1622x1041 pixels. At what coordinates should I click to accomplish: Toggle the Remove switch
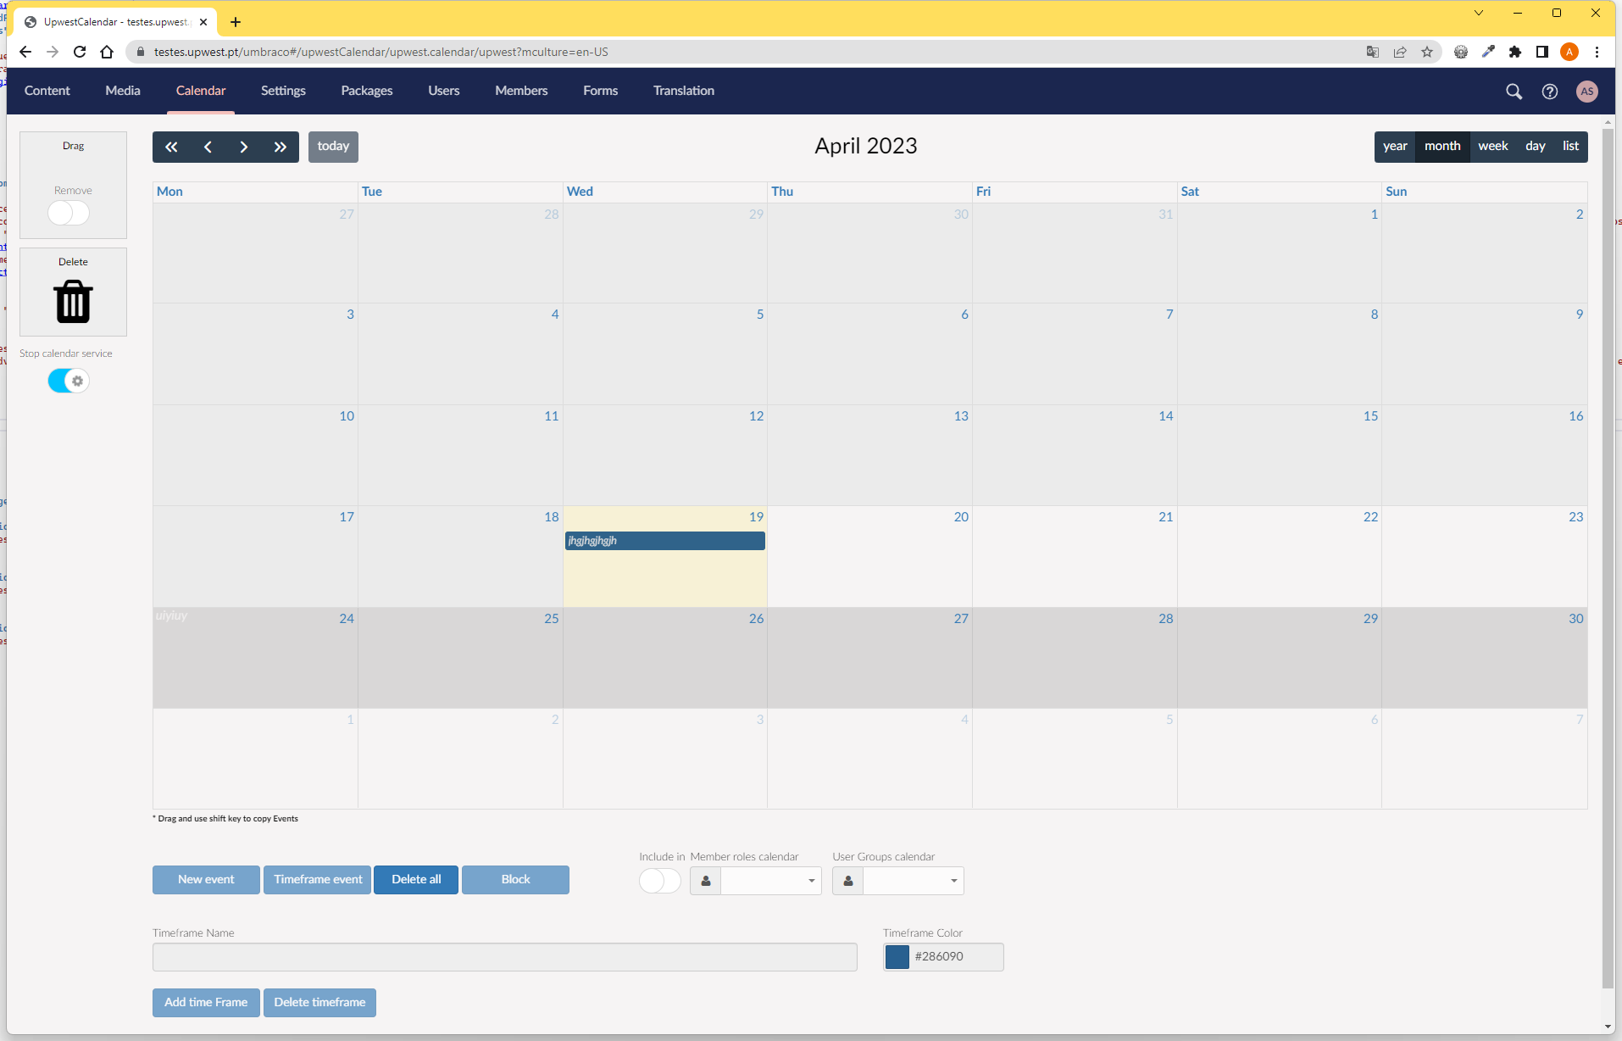[x=69, y=213]
